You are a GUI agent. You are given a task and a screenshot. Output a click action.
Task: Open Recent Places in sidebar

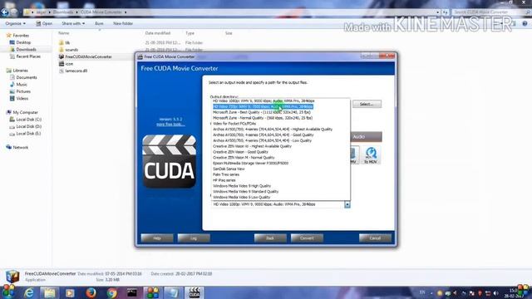coord(28,56)
